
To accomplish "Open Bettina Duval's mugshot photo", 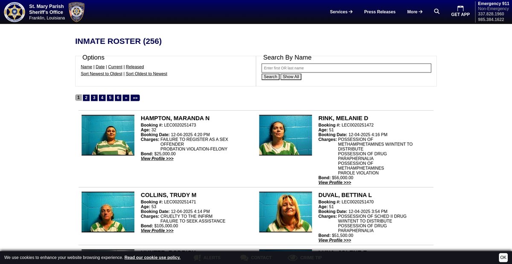I will pyautogui.click(x=285, y=212).
